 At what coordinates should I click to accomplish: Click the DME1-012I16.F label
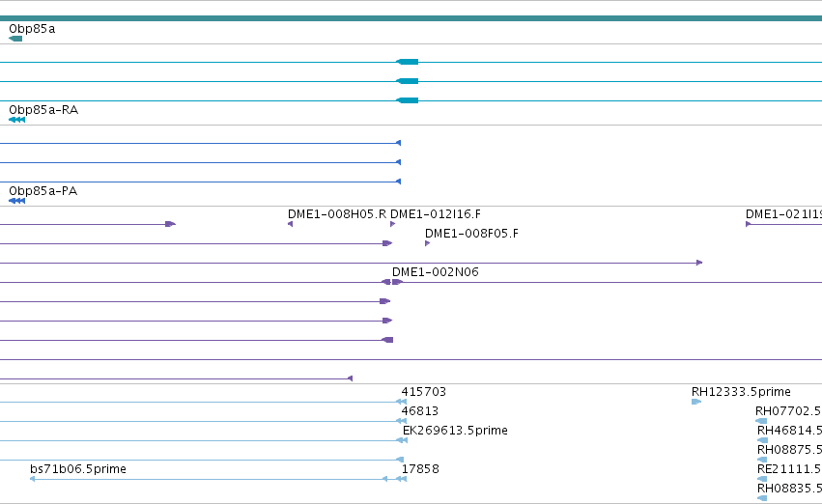pyautogui.click(x=436, y=214)
